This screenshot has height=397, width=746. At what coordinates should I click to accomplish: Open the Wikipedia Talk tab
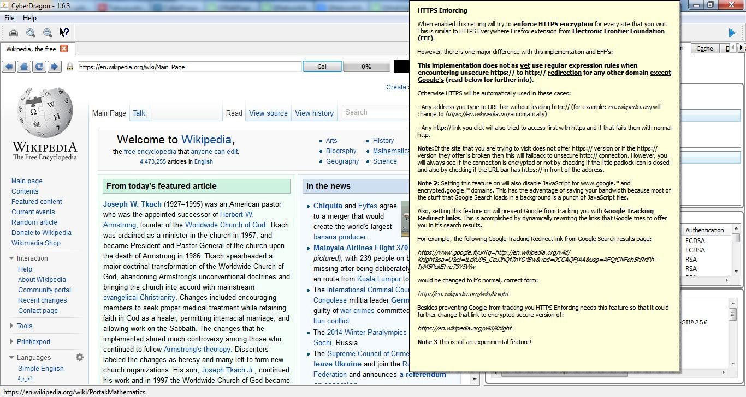point(139,113)
